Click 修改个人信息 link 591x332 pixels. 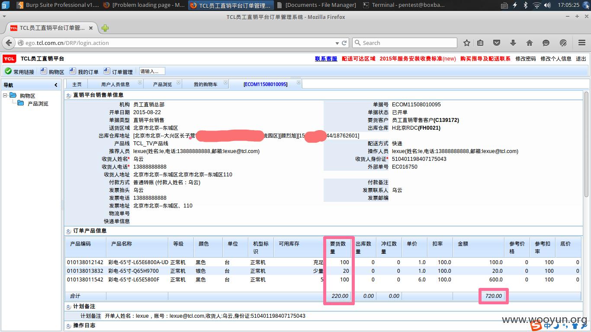click(556, 59)
